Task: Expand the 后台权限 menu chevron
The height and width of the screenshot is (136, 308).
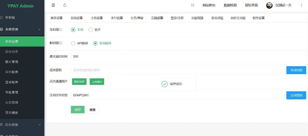Action: [39, 125]
